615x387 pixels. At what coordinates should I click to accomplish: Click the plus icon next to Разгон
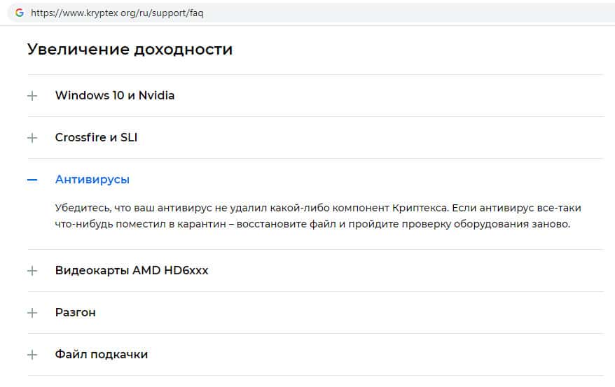[x=32, y=313]
